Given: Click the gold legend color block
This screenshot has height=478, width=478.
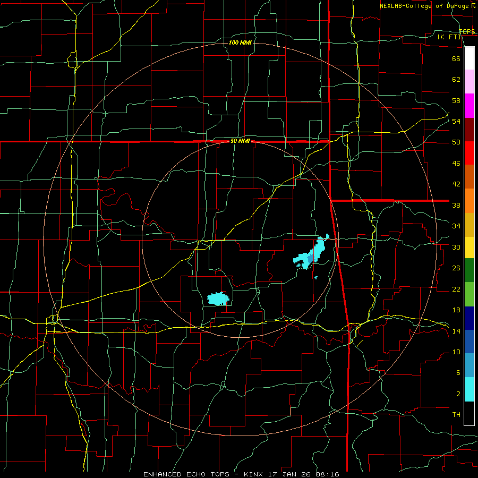Looking at the screenshot, I should click(469, 225).
